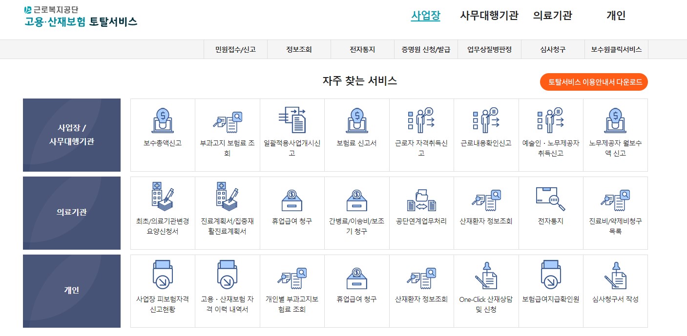Open the 심사청구서 작성 service

click(615, 285)
